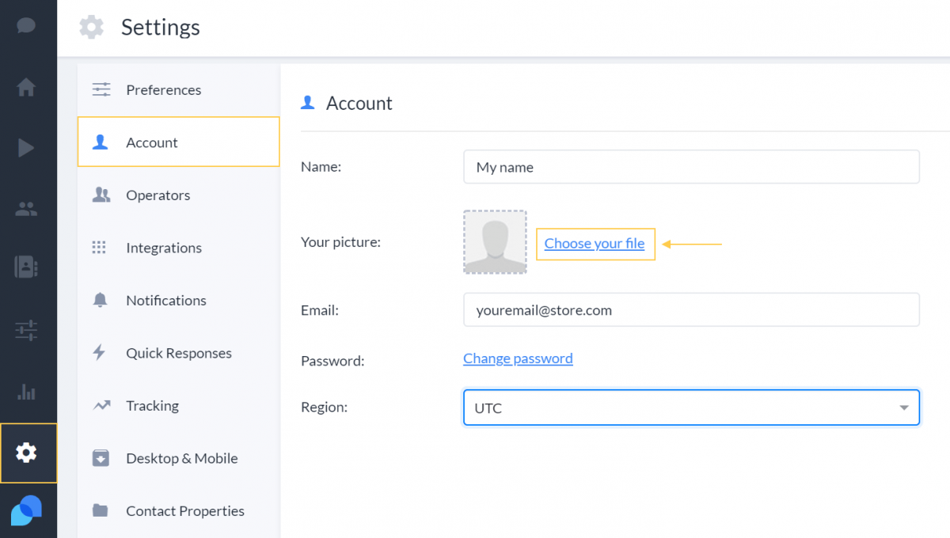Image resolution: width=950 pixels, height=538 pixels.
Task: Click the Account page heading text
Action: pos(359,103)
